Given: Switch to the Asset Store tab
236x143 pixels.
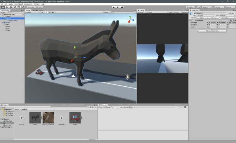Looking at the screenshot, I should (x=38, y=11).
